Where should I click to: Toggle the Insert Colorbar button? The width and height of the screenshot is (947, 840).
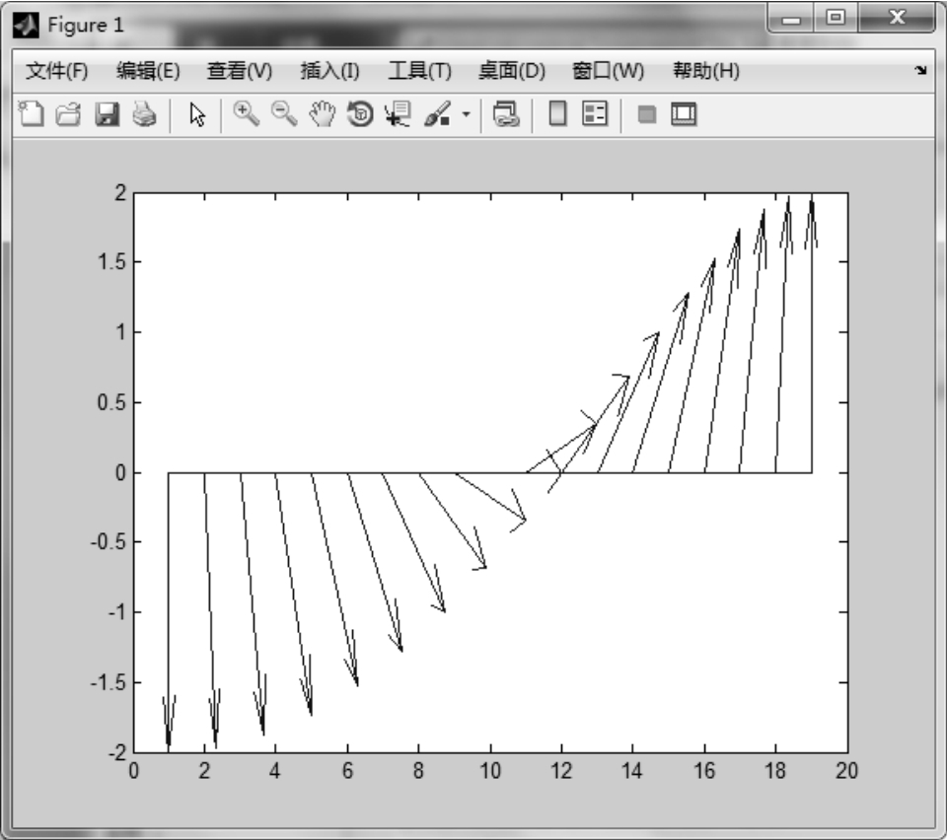tap(557, 115)
